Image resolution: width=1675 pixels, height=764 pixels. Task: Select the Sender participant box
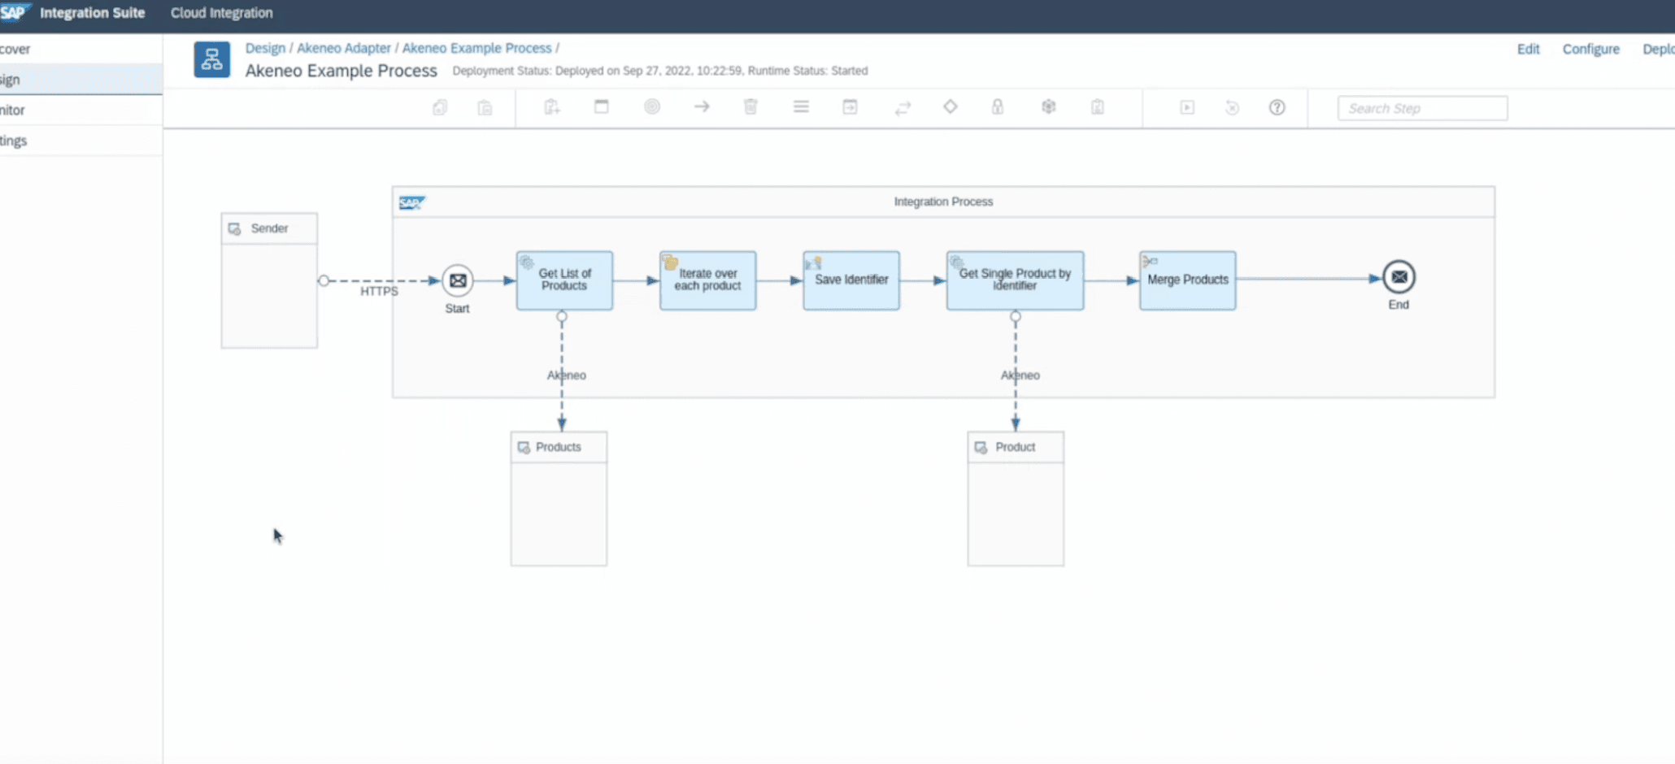tap(269, 280)
